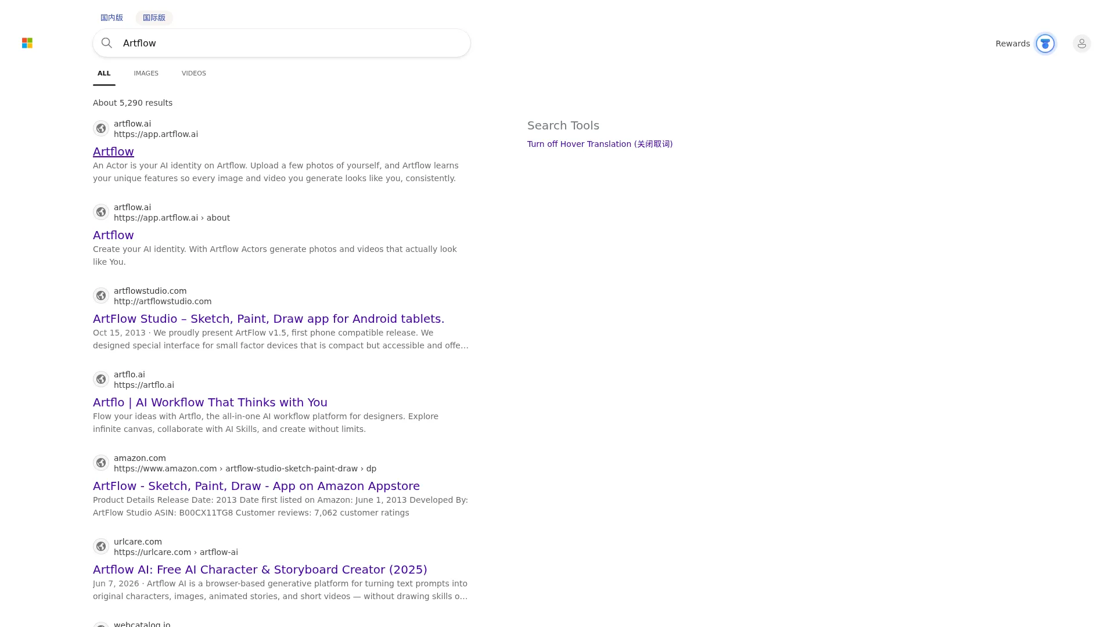This screenshot has height=627, width=1115.
Task: Click the amazon.com globe favicon
Action: tap(101, 463)
